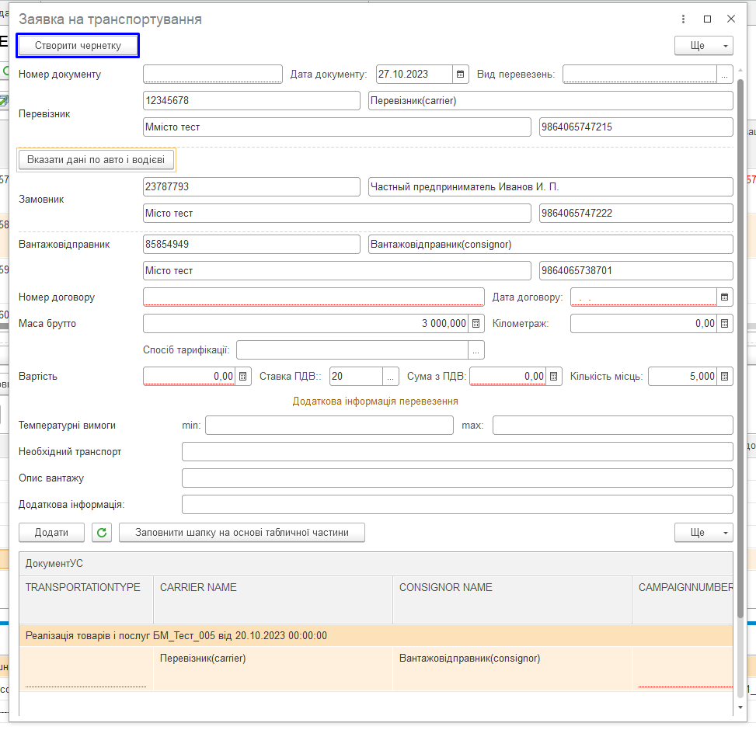
Task: Click the Кілометраж value field
Action: pos(643,324)
